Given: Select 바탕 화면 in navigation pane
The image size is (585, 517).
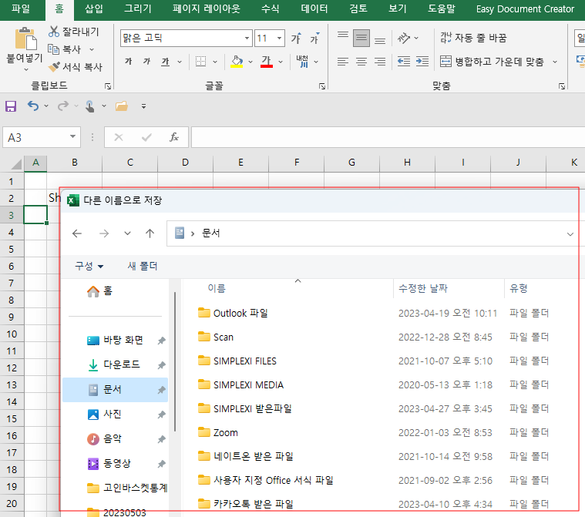Looking at the screenshot, I should click(115, 341).
